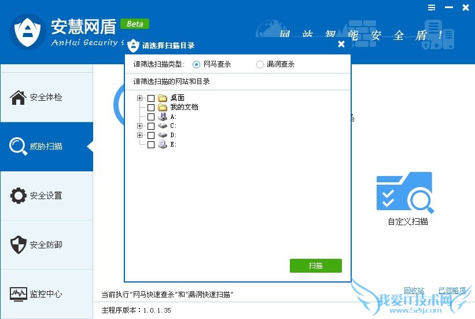This screenshot has height=319, width=475.
Task: Check the 桌面 checkbox
Action: pos(151,98)
